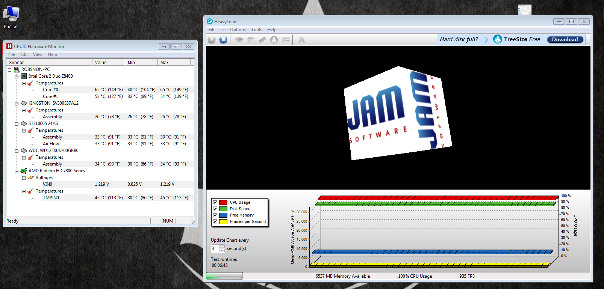The width and height of the screenshot is (604, 289).
Task: Click the red CPU Usage color swatch
Action: tap(223, 202)
